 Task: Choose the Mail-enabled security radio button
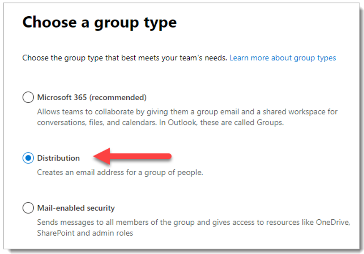point(28,208)
